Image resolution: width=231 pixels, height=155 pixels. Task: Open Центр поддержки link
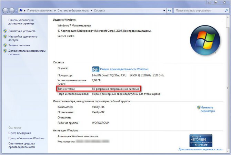coord(20,133)
